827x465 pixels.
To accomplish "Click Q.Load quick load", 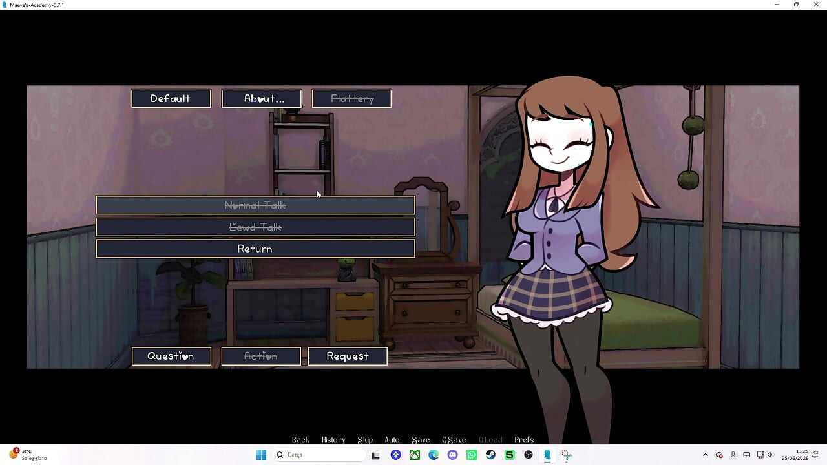I will coord(490,440).
